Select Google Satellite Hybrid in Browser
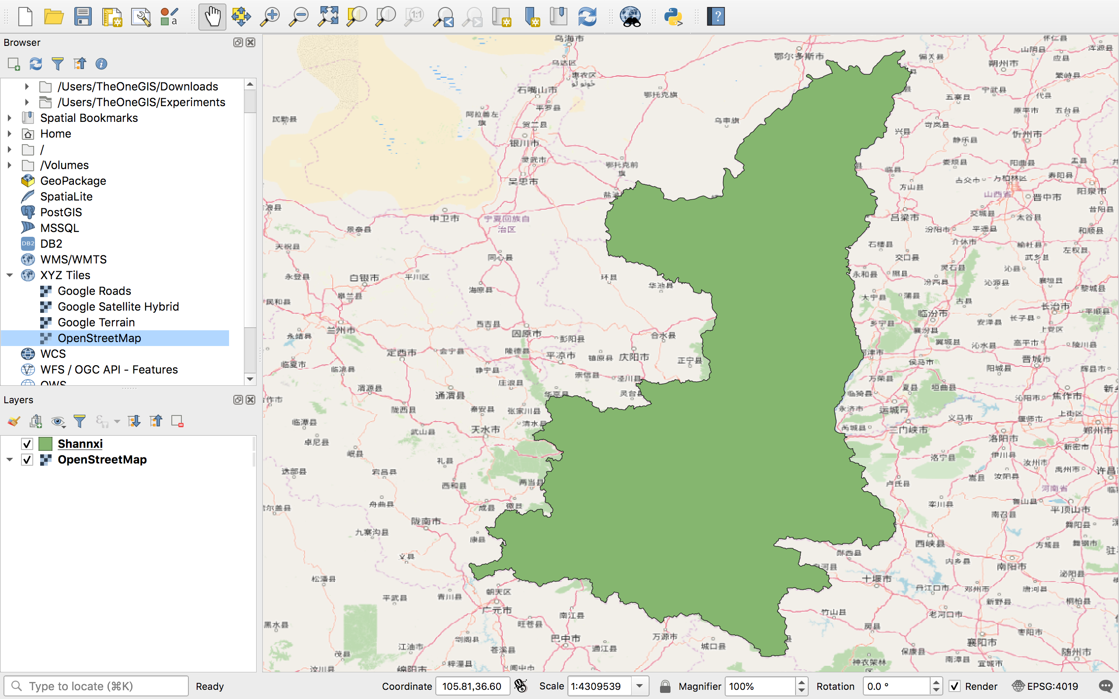 tap(118, 307)
